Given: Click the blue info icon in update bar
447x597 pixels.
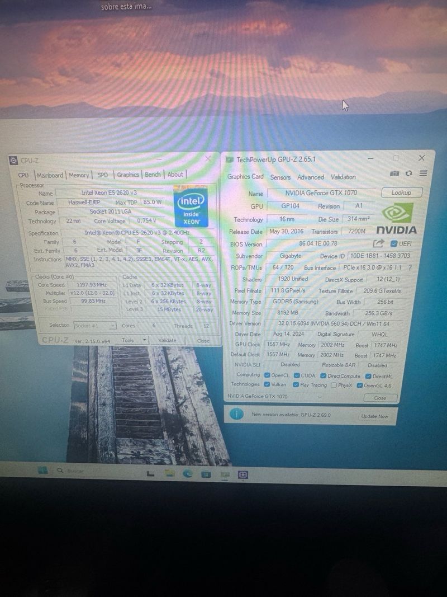Looking at the screenshot, I should [x=236, y=414].
